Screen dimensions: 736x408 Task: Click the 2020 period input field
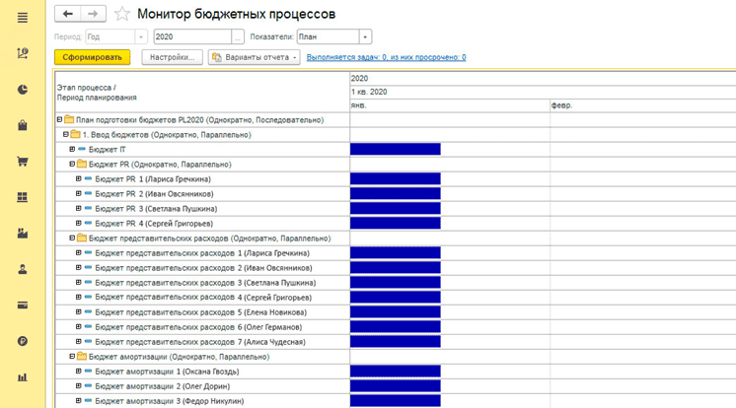(x=190, y=37)
